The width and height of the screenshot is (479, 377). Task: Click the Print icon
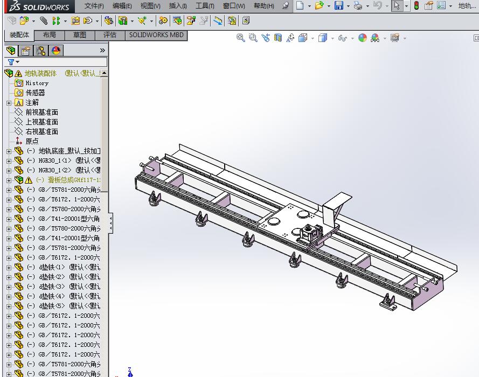358,5
